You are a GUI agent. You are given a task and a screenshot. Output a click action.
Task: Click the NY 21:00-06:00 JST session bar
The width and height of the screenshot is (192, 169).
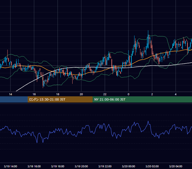[142, 99]
